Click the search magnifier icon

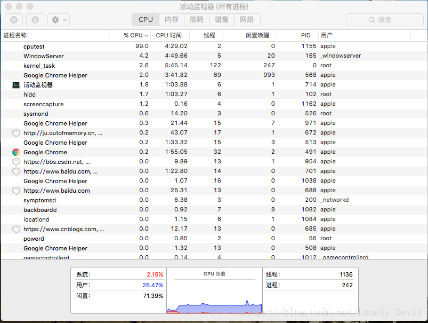[x=372, y=20]
